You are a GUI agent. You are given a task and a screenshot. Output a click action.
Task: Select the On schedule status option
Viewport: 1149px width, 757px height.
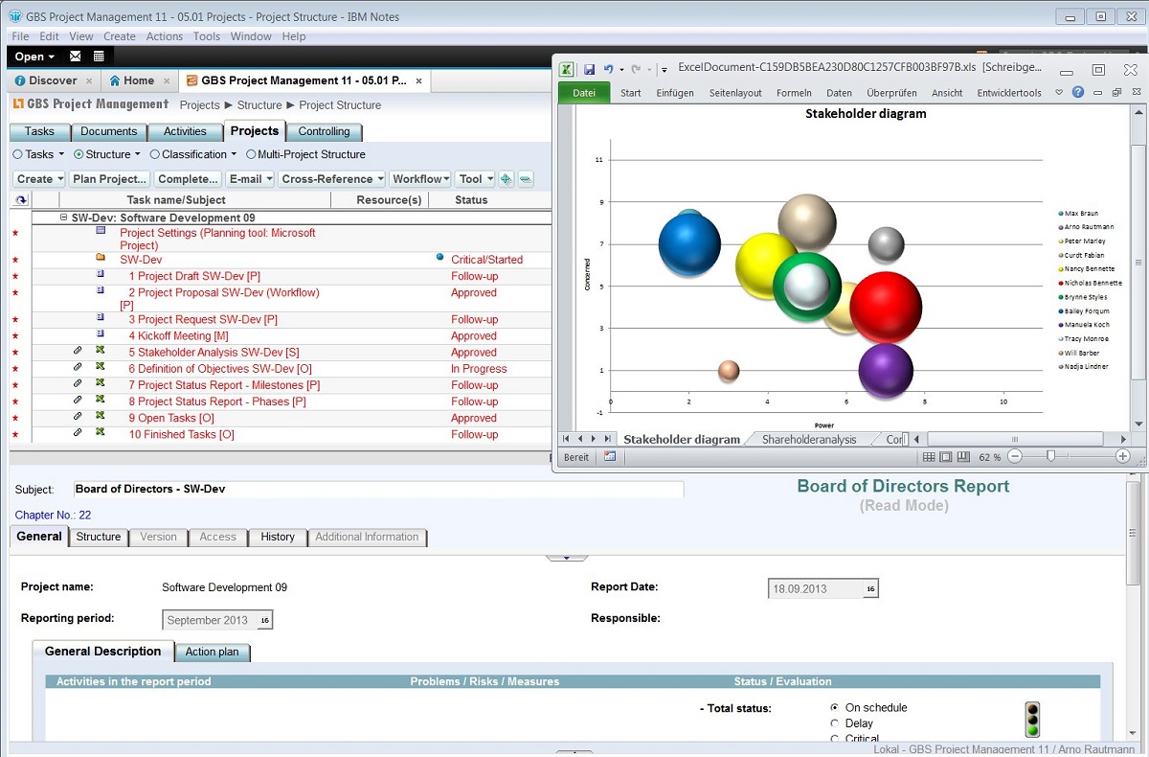835,708
